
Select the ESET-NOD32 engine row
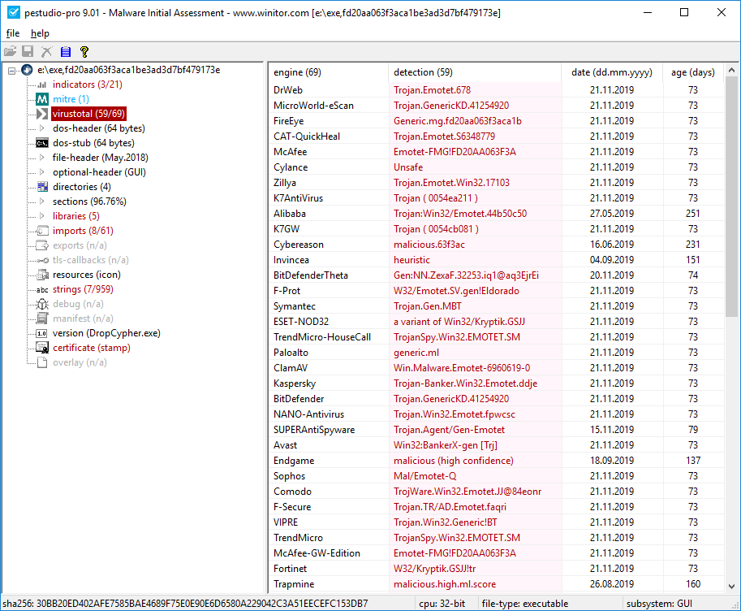coord(496,322)
